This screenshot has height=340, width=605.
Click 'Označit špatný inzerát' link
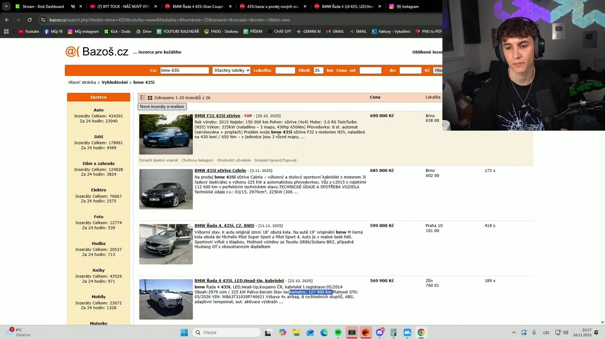click(158, 160)
